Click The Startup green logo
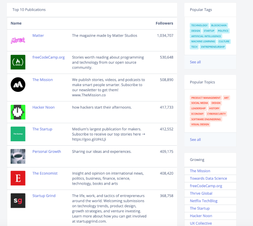Screen dimensions: 253x226 (18, 134)
